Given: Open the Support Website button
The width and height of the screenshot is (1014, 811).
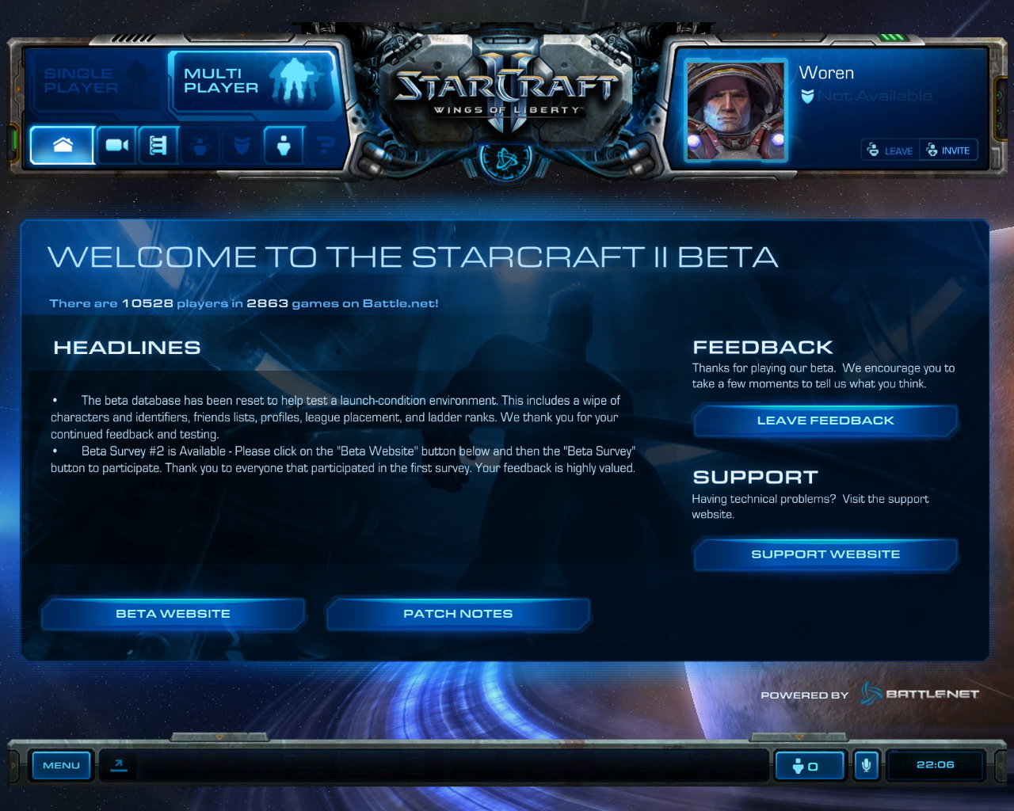Looking at the screenshot, I should pos(825,554).
